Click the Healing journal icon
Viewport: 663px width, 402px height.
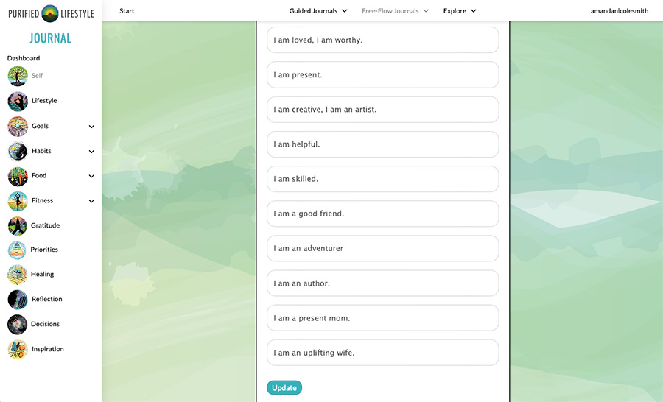(x=18, y=275)
